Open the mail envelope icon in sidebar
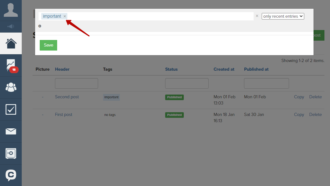This screenshot has height=186, width=330. (x=11, y=131)
